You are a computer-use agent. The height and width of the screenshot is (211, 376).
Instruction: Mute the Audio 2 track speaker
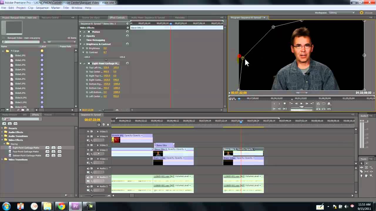coord(88,177)
